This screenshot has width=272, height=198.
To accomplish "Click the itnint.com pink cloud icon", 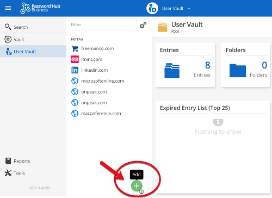I will pyautogui.click(x=75, y=59).
